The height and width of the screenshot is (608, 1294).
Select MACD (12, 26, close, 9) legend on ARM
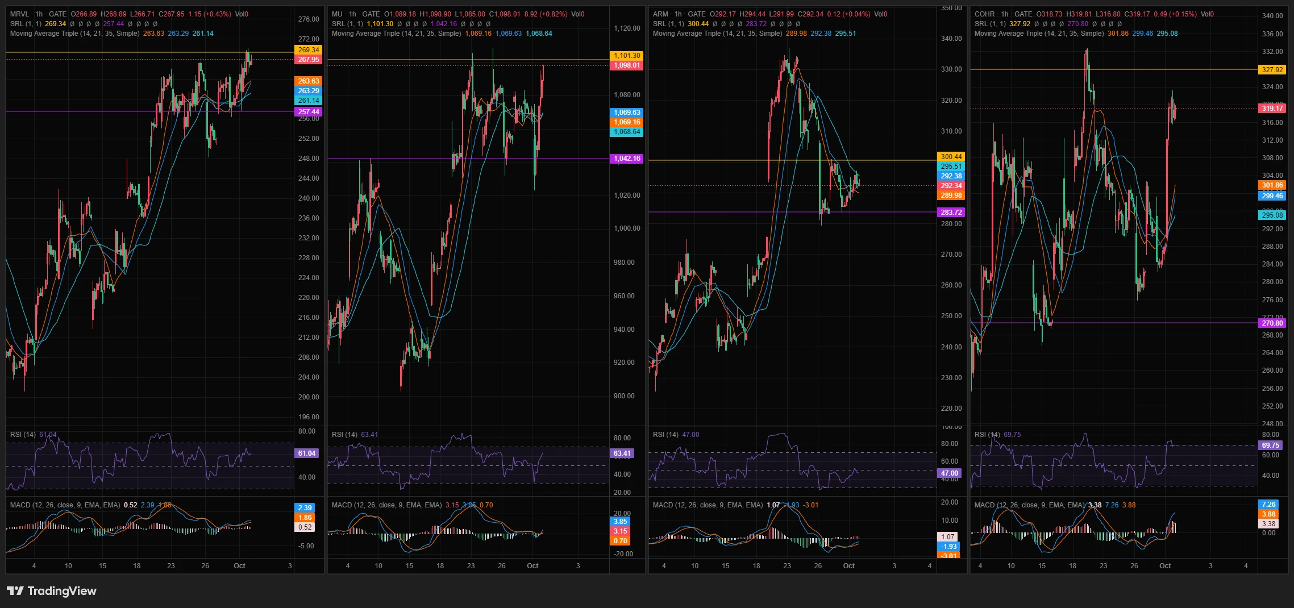[x=708, y=505]
